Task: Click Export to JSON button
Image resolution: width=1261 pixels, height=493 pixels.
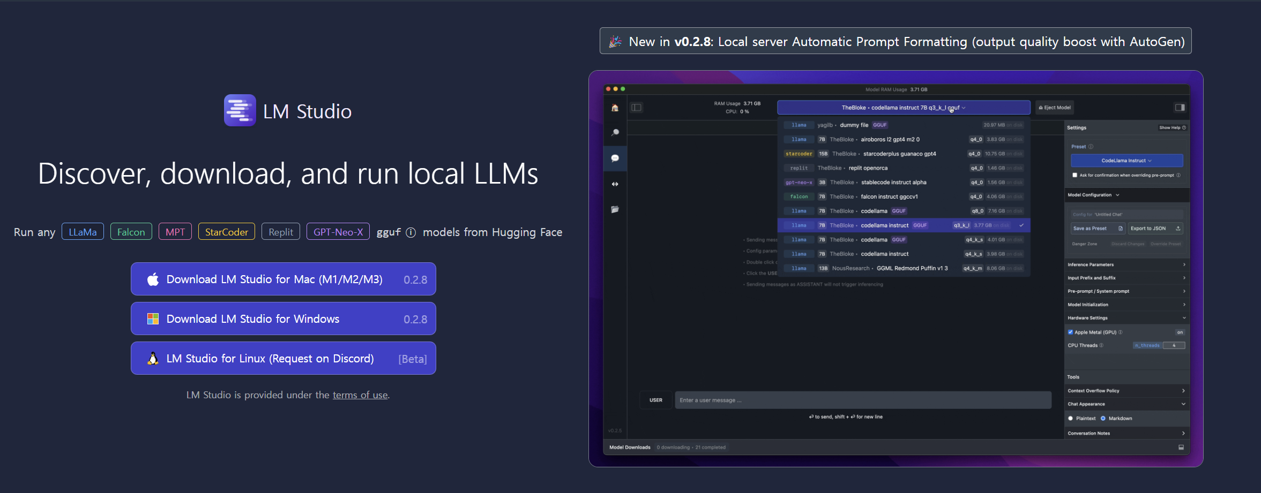Action: tap(1155, 229)
